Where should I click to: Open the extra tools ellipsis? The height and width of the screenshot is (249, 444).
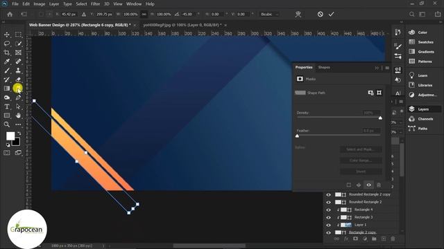pos(18,124)
